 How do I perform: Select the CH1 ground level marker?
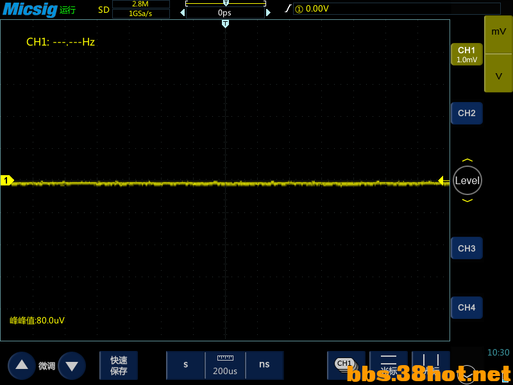pyautogui.click(x=7, y=180)
